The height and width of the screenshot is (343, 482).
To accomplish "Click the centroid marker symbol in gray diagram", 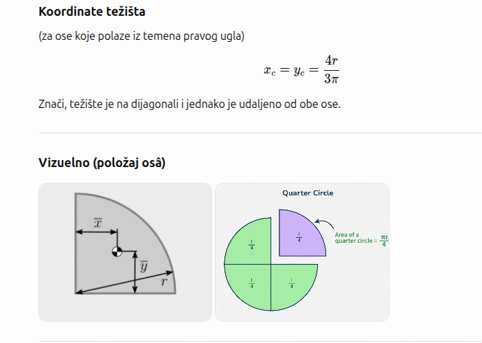I will [117, 252].
